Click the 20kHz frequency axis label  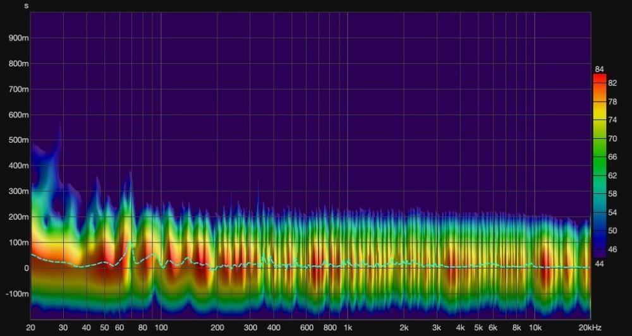point(590,328)
